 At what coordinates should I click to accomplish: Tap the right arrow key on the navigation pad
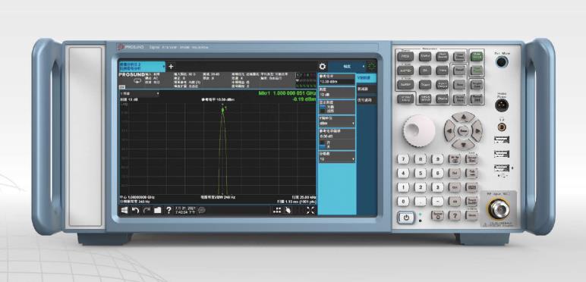tap(477, 131)
